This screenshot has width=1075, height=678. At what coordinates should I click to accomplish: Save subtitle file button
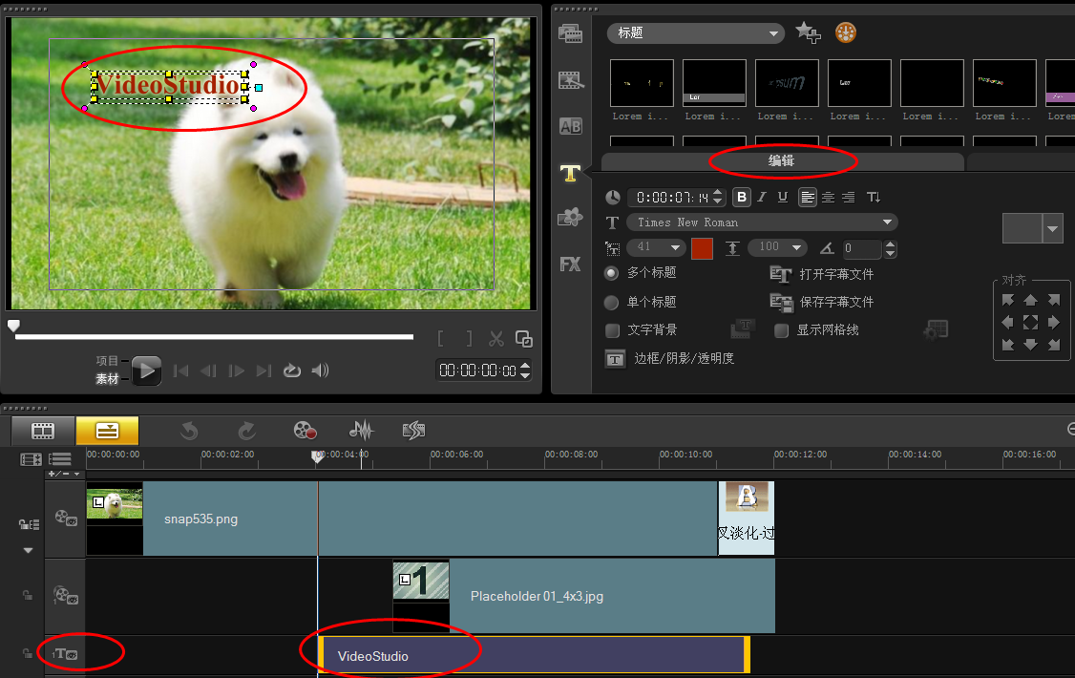pyautogui.click(x=821, y=303)
